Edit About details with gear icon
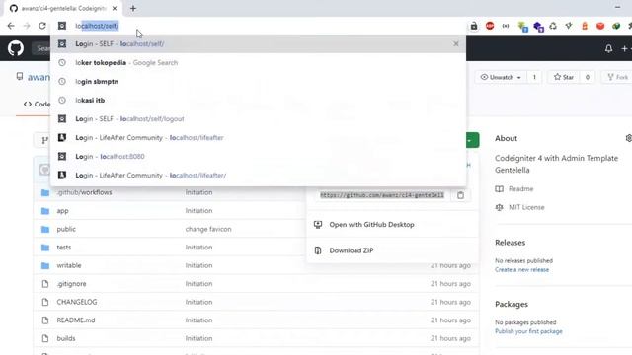The width and height of the screenshot is (632, 355). pyautogui.click(x=628, y=138)
